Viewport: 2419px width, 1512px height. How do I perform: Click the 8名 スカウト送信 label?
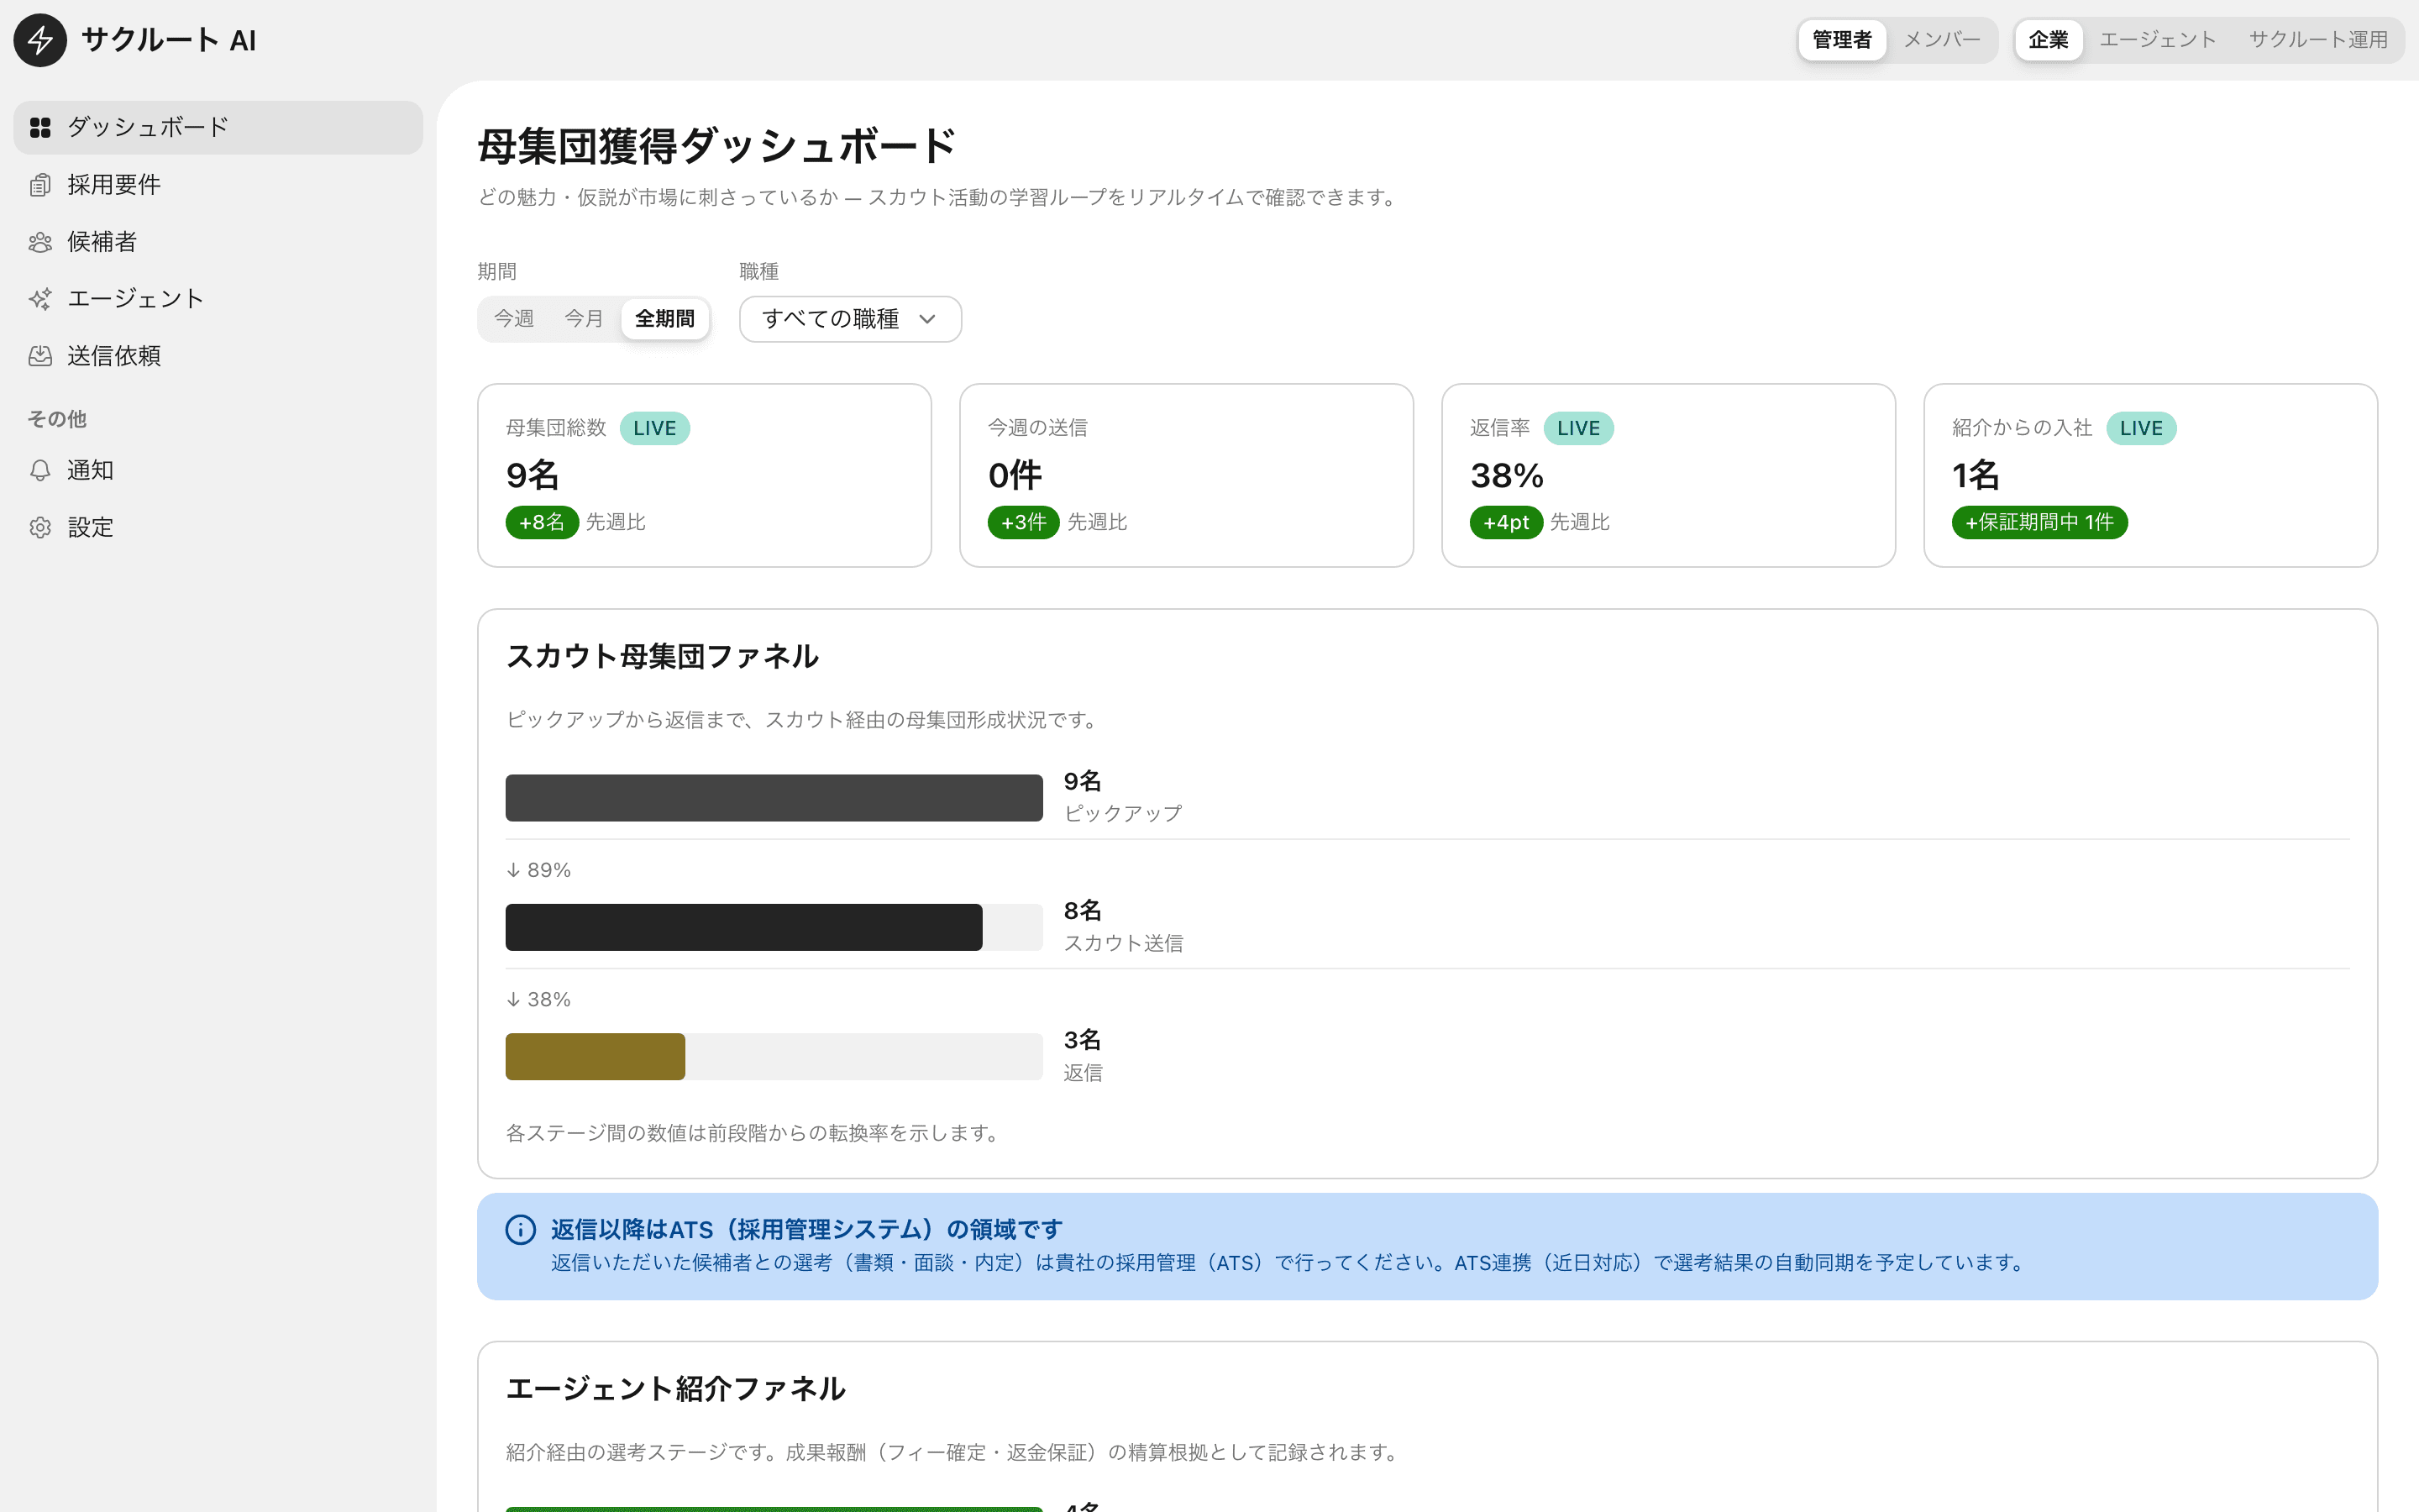coord(1122,926)
